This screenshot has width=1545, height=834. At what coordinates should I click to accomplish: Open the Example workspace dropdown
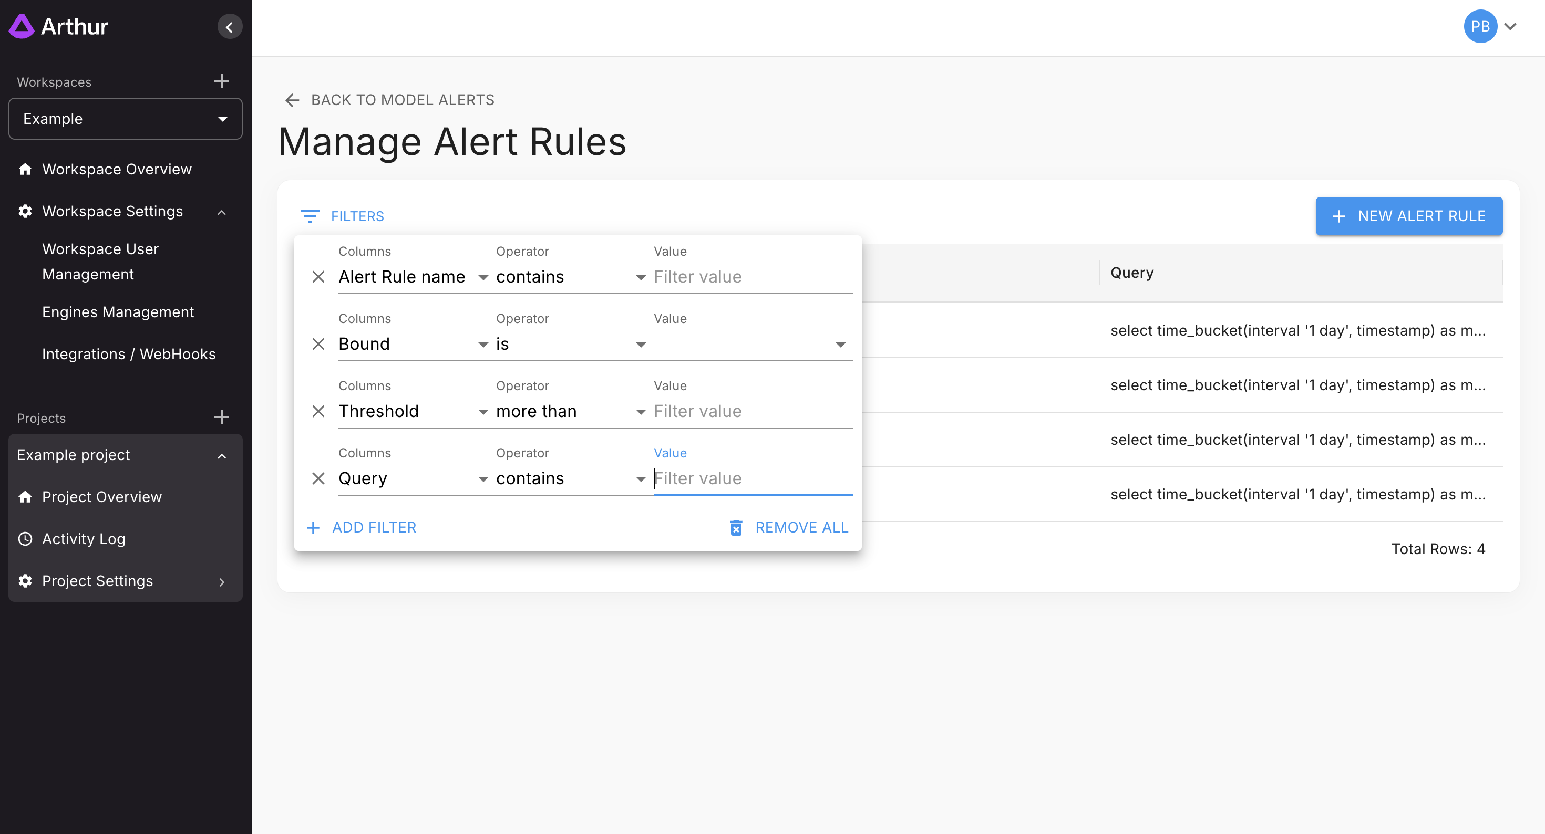(126, 119)
